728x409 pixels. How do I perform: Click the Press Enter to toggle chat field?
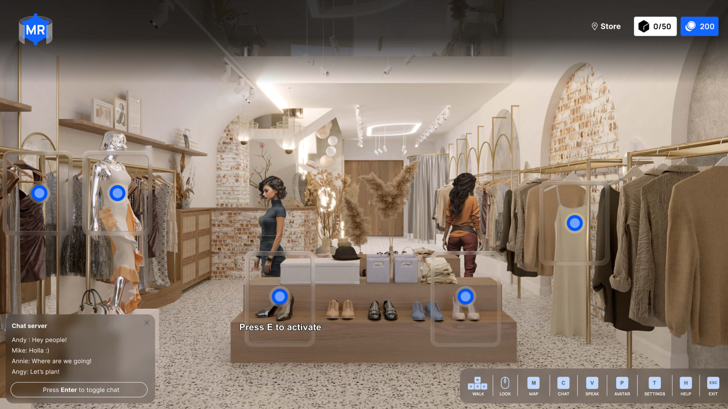(x=79, y=390)
